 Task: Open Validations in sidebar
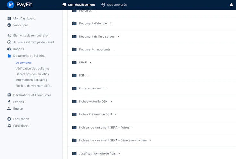[21, 25]
